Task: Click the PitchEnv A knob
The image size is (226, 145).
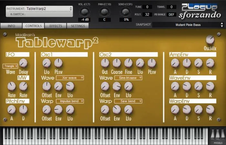Action: (x=11, y=110)
